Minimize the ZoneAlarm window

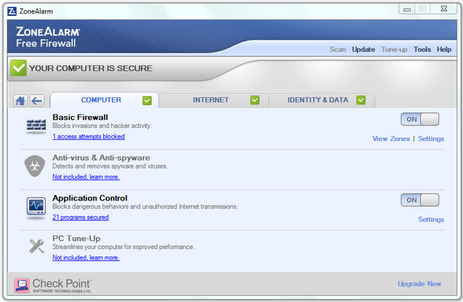pos(407,9)
